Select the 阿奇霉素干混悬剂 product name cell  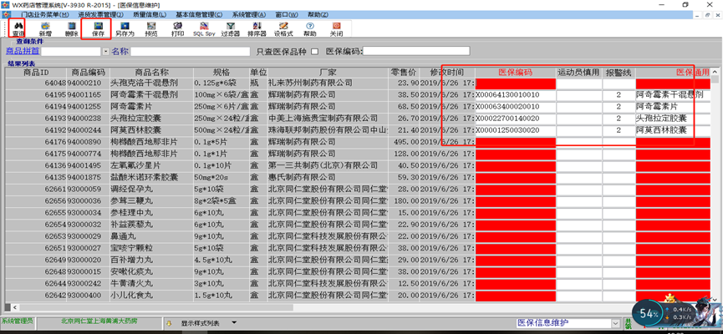click(x=151, y=95)
